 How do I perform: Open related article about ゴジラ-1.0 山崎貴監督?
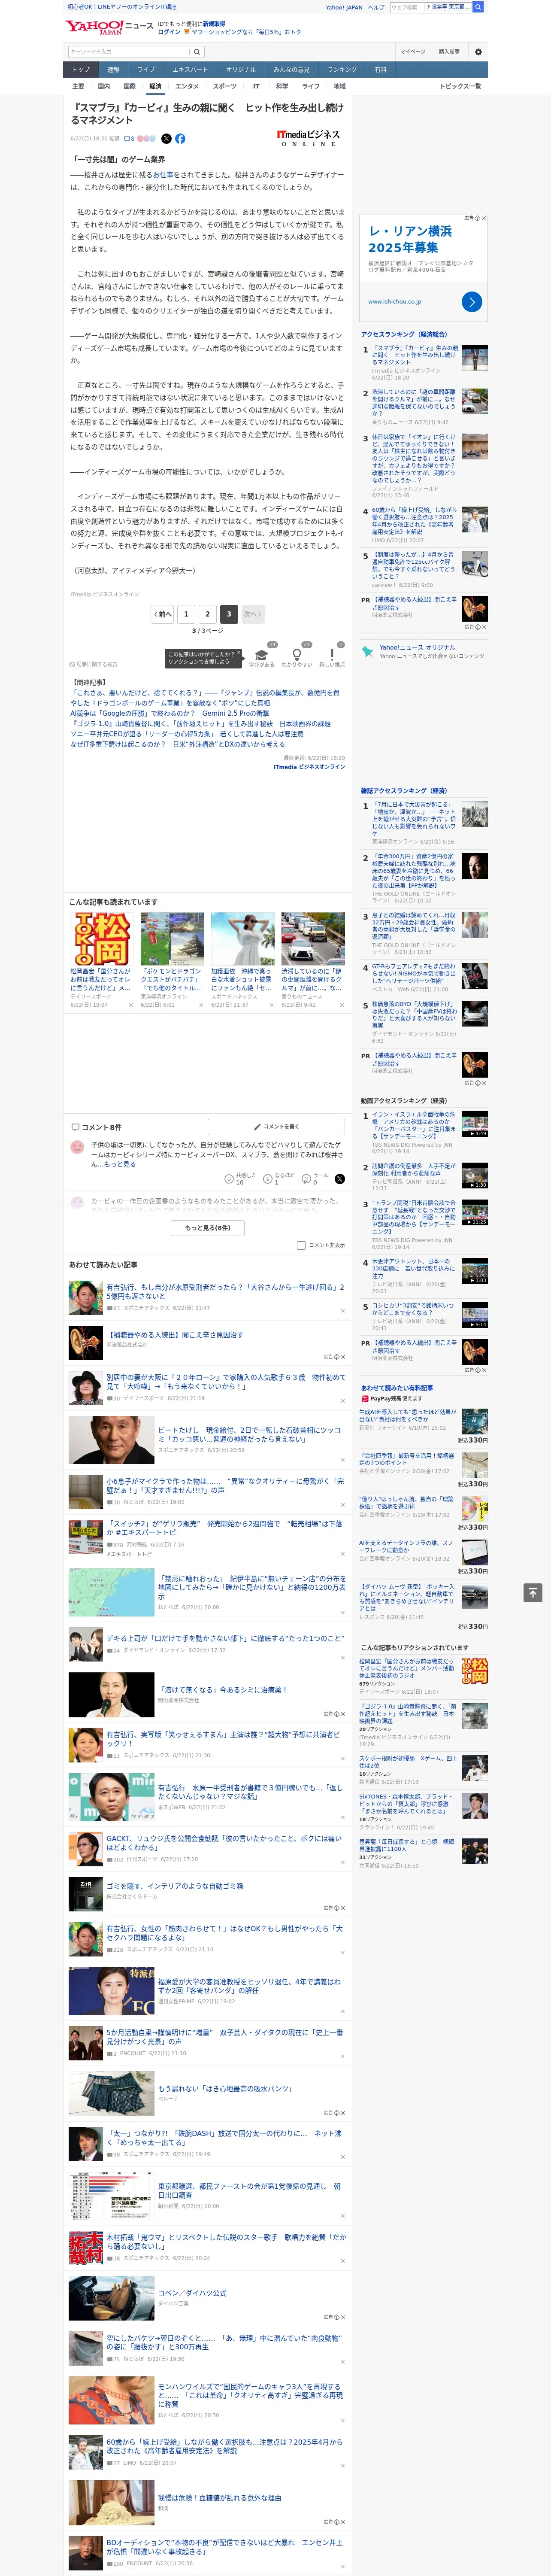(x=200, y=723)
